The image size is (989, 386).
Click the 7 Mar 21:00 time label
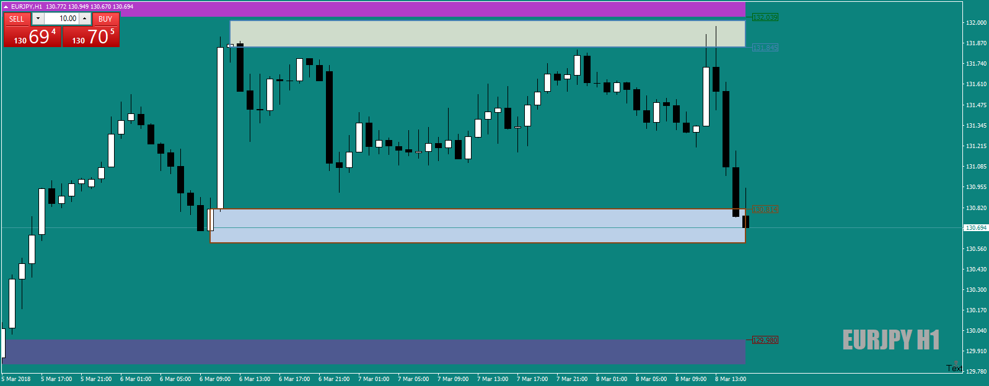click(572, 379)
